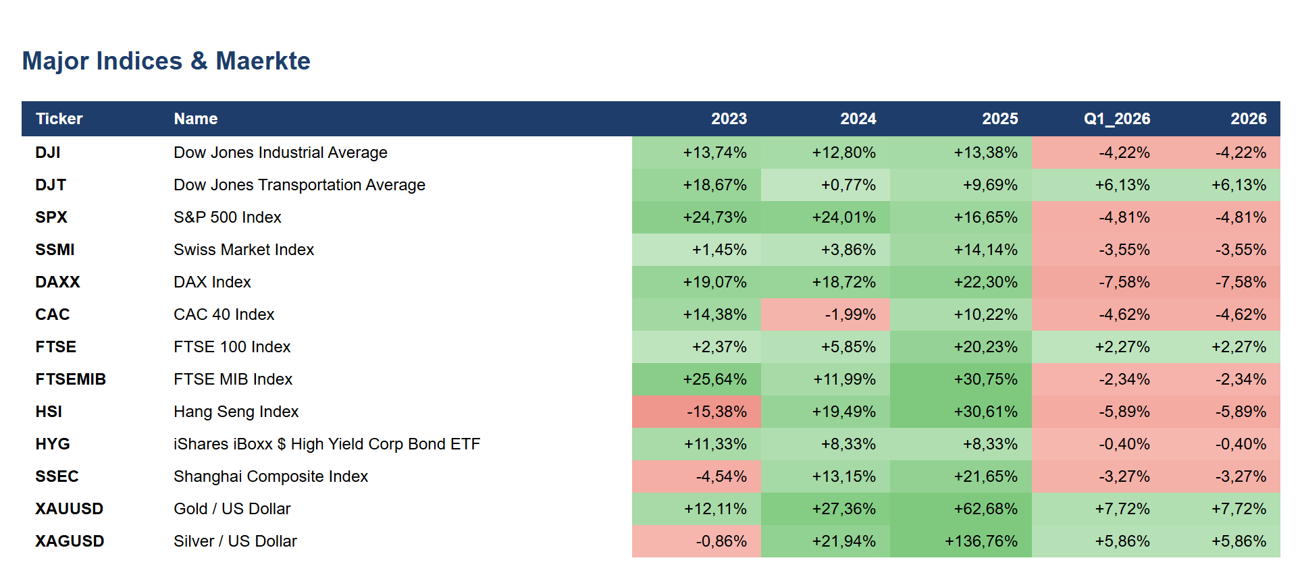Select the XAUUSD ticker cell
This screenshot has width=1302, height=579.
(70, 509)
